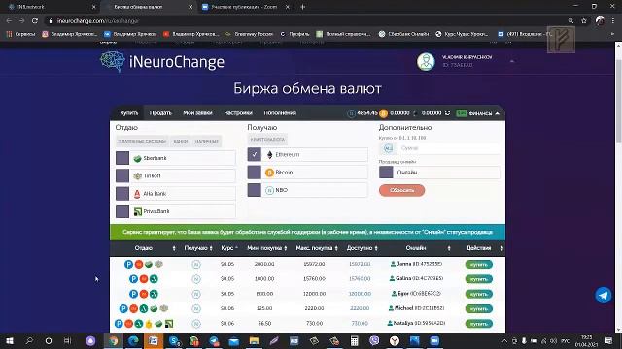Open the Мои заявки tab
This screenshot has width=622, height=349.
(x=197, y=113)
